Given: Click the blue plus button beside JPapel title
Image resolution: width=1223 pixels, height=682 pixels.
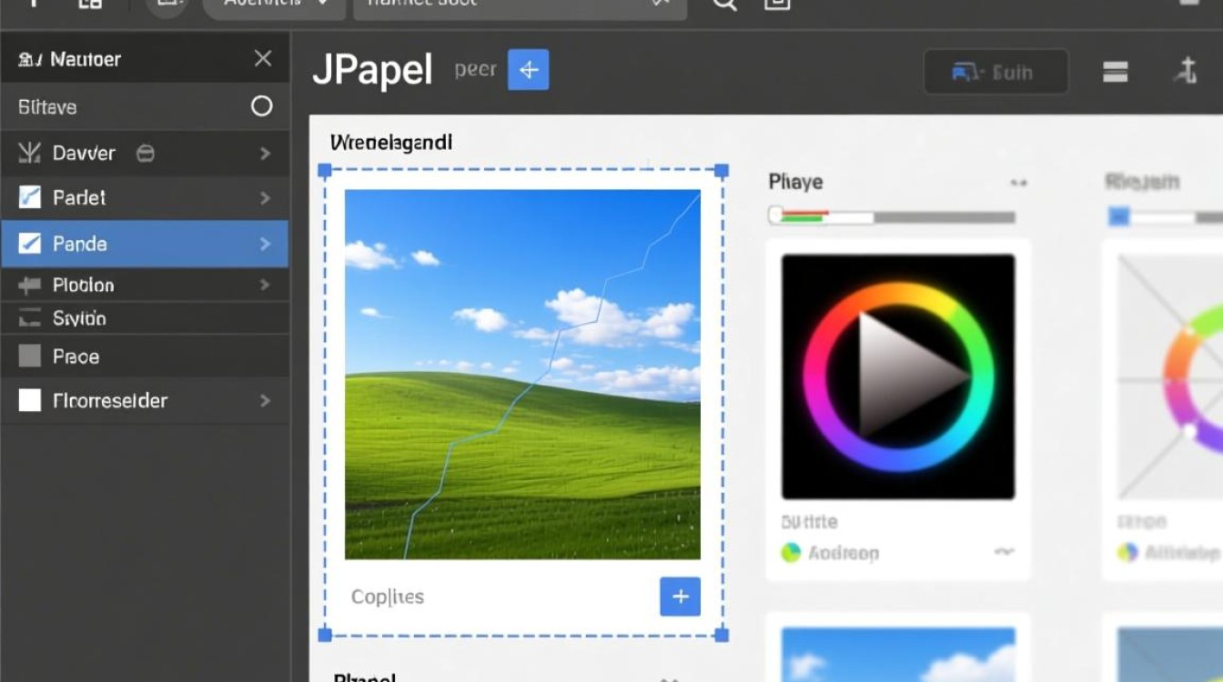Looking at the screenshot, I should (528, 70).
